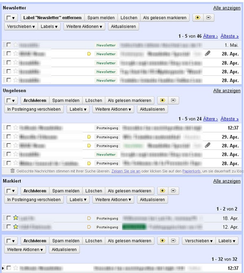Unstar the Markiert email dated 12. Apr
This screenshot has height=273, width=244.
(x=15, y=227)
